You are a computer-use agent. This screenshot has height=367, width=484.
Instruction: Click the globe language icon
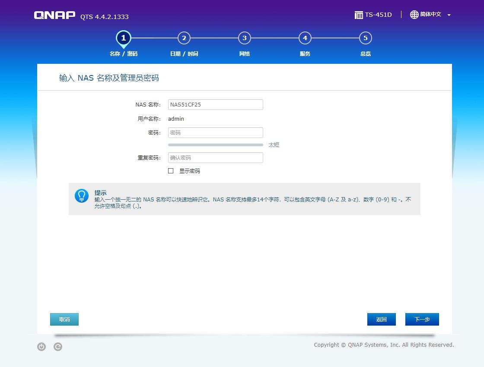pyautogui.click(x=414, y=14)
